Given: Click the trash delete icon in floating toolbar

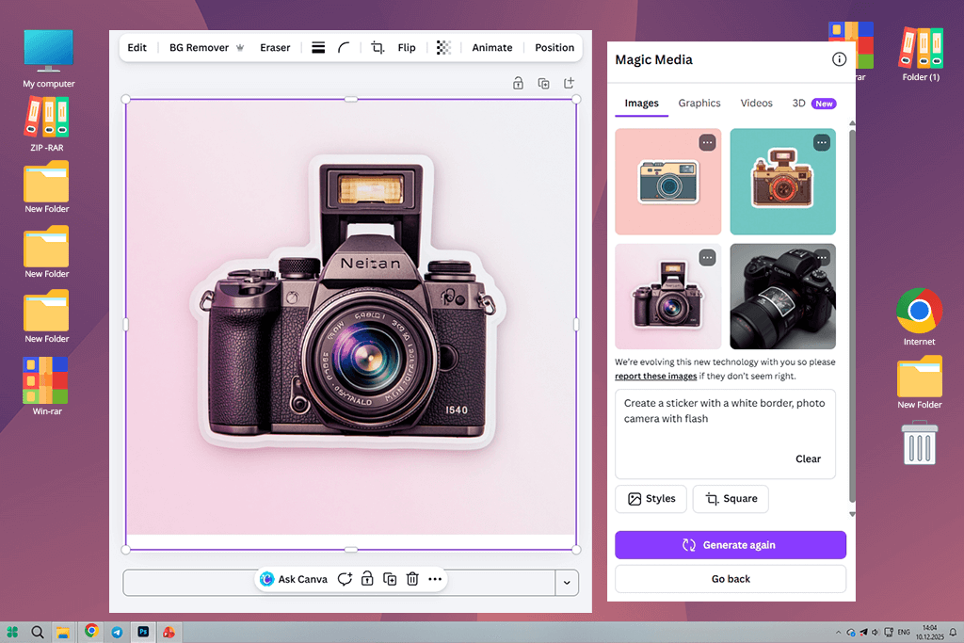Looking at the screenshot, I should (412, 579).
